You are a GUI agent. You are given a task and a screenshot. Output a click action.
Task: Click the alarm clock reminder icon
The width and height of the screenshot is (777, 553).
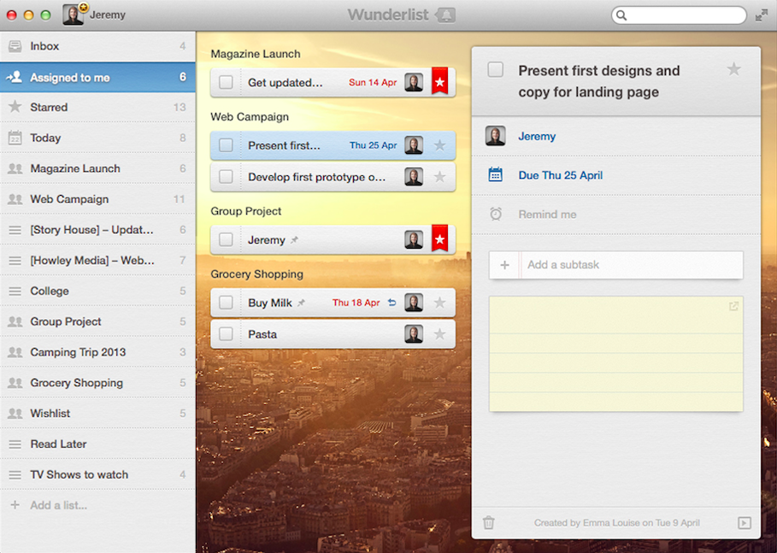(x=496, y=214)
